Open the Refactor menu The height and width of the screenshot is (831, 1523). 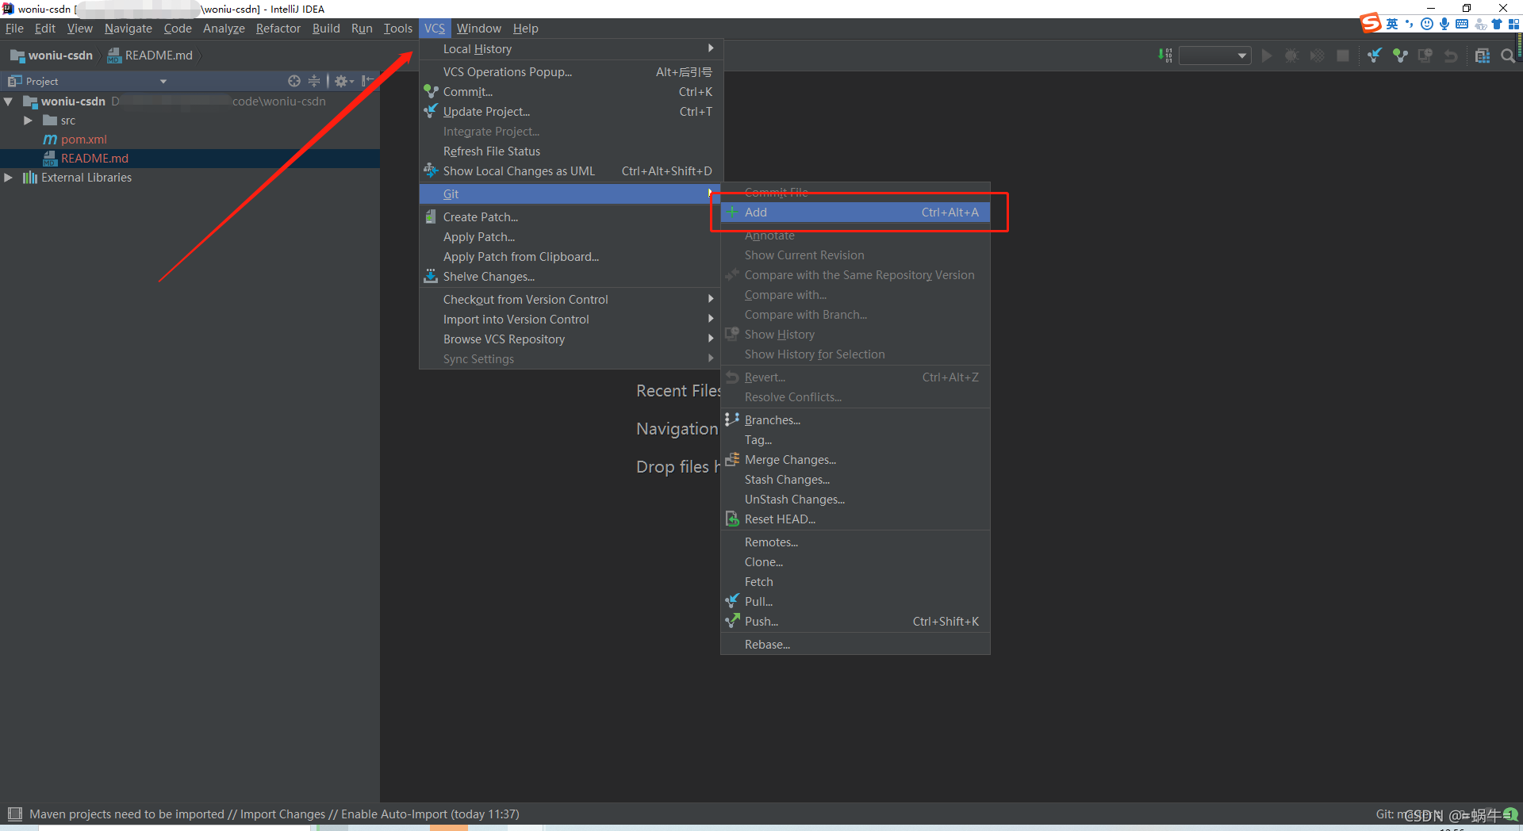(x=278, y=29)
